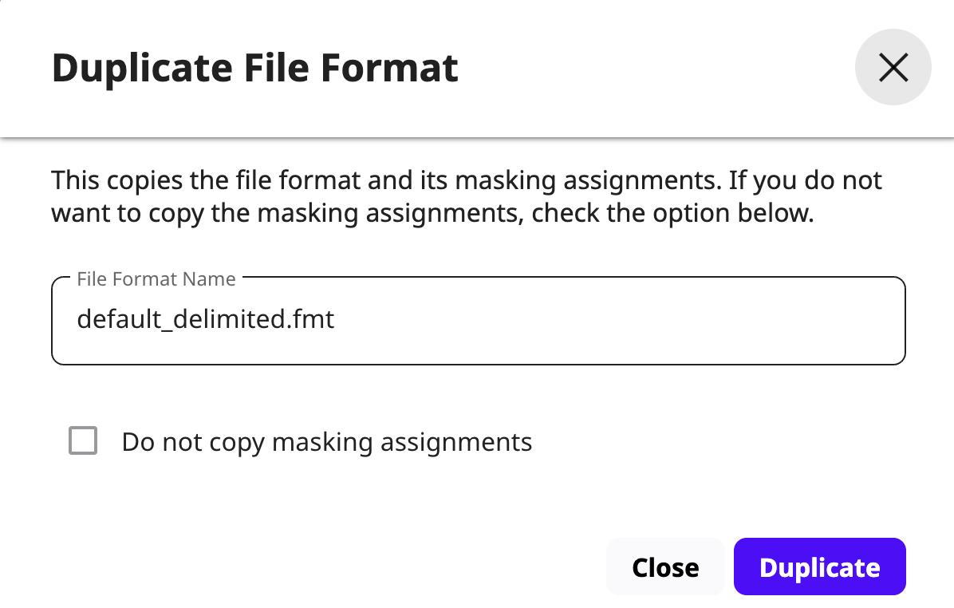Screen dimensions: 954x608
Task: Click the 'Do not copy masking assignments' label
Action: coord(326,442)
